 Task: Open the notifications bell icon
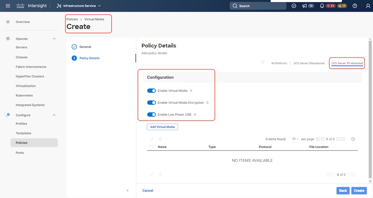322,6
